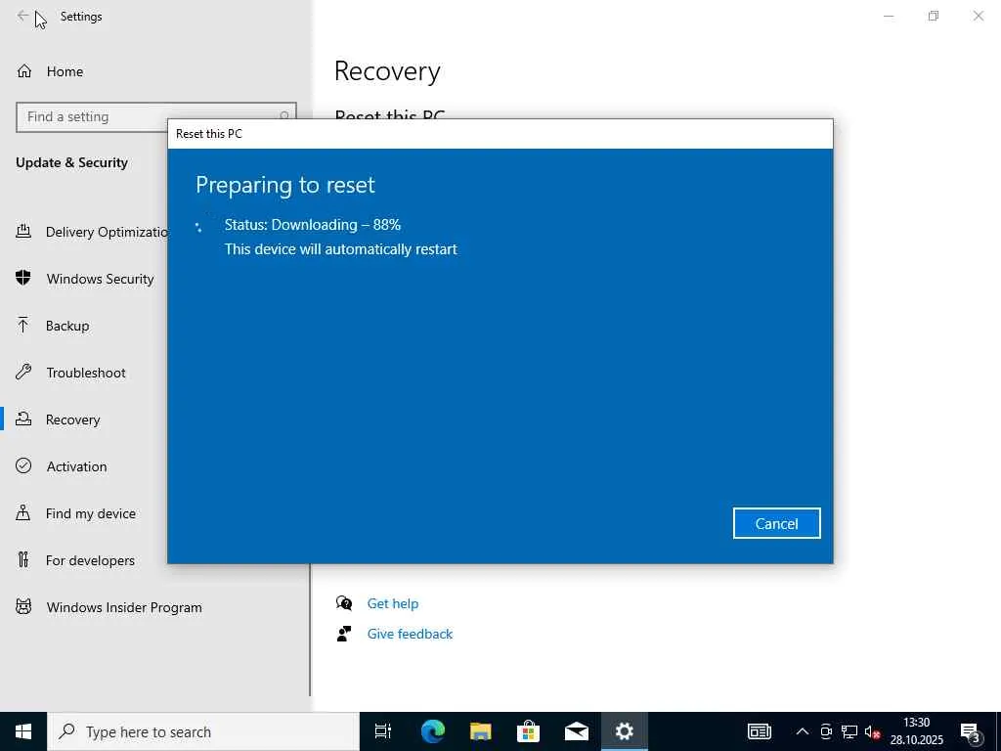This screenshot has height=751, width=1001.
Task: Open the Give feedback link
Action: pos(410,634)
